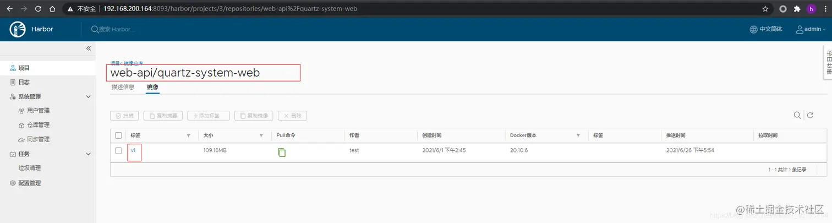Filter the Docker版本 column
Screen dimensions: 832x223
(578, 135)
